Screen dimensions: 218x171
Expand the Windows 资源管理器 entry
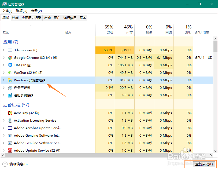4,80
